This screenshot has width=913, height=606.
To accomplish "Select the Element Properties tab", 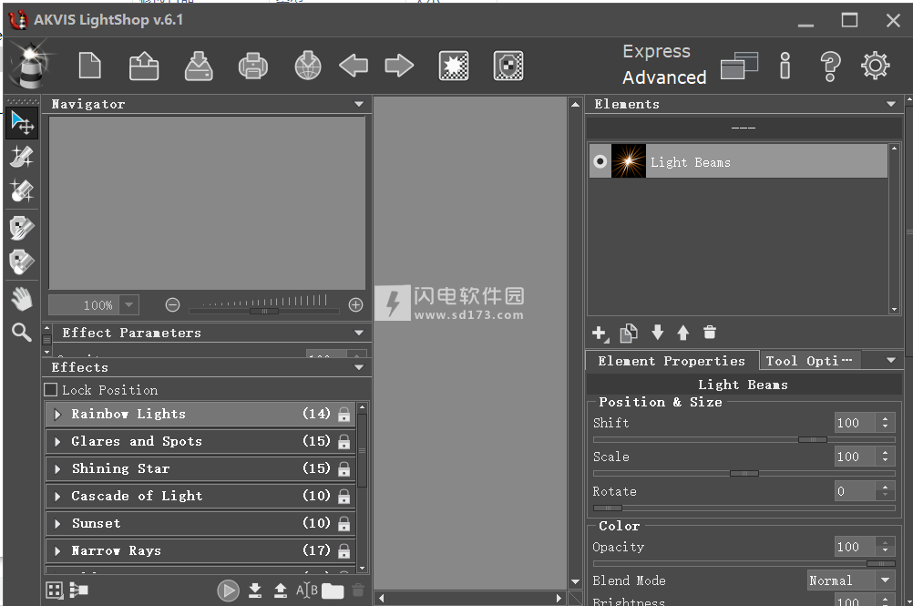I will (671, 361).
